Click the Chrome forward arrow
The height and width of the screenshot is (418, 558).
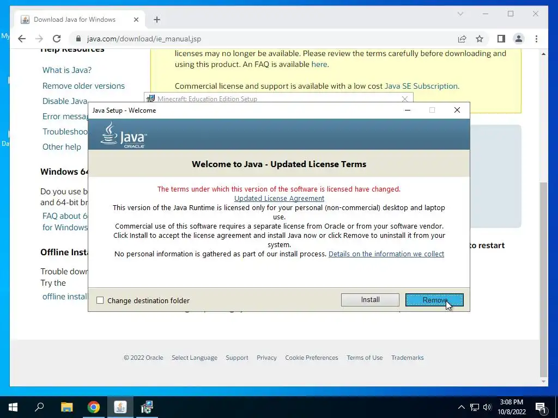39,39
